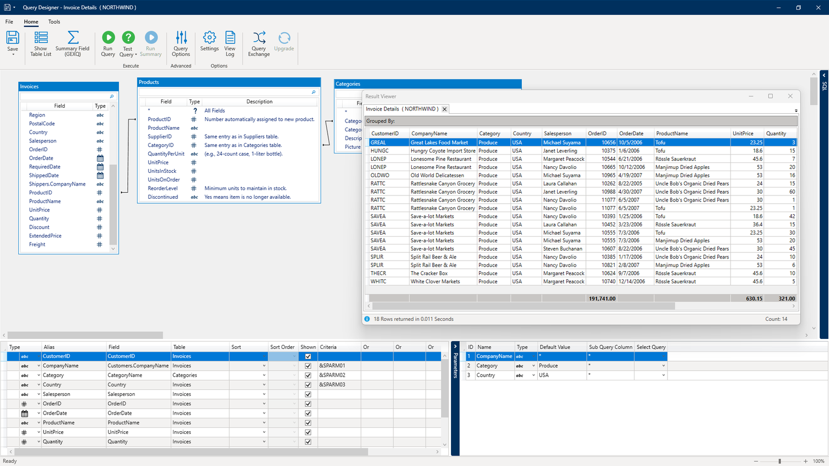
Task: Open the Sort dropdown for CompanyName row
Action: pyautogui.click(x=264, y=366)
